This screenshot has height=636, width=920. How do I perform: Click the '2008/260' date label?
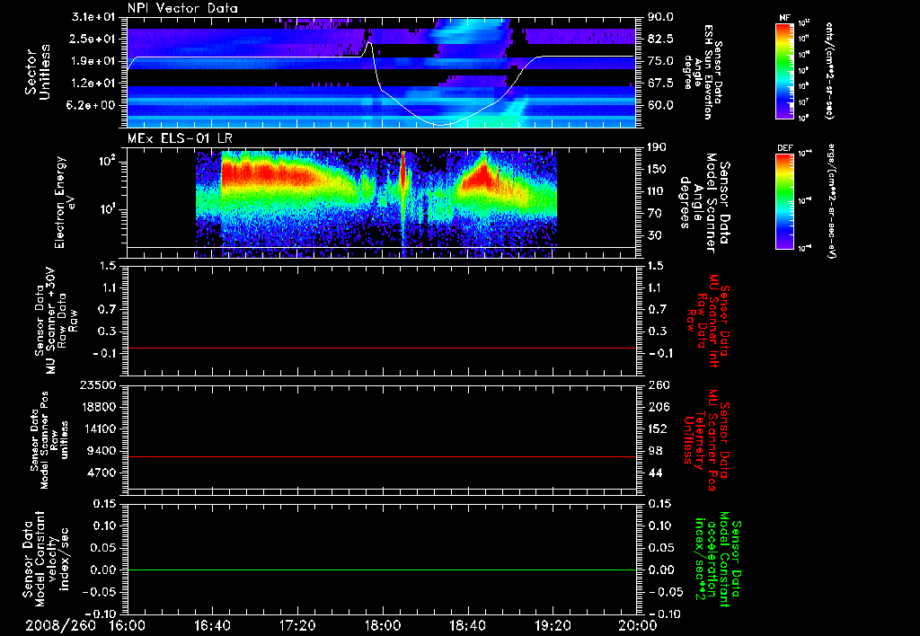pyautogui.click(x=60, y=625)
